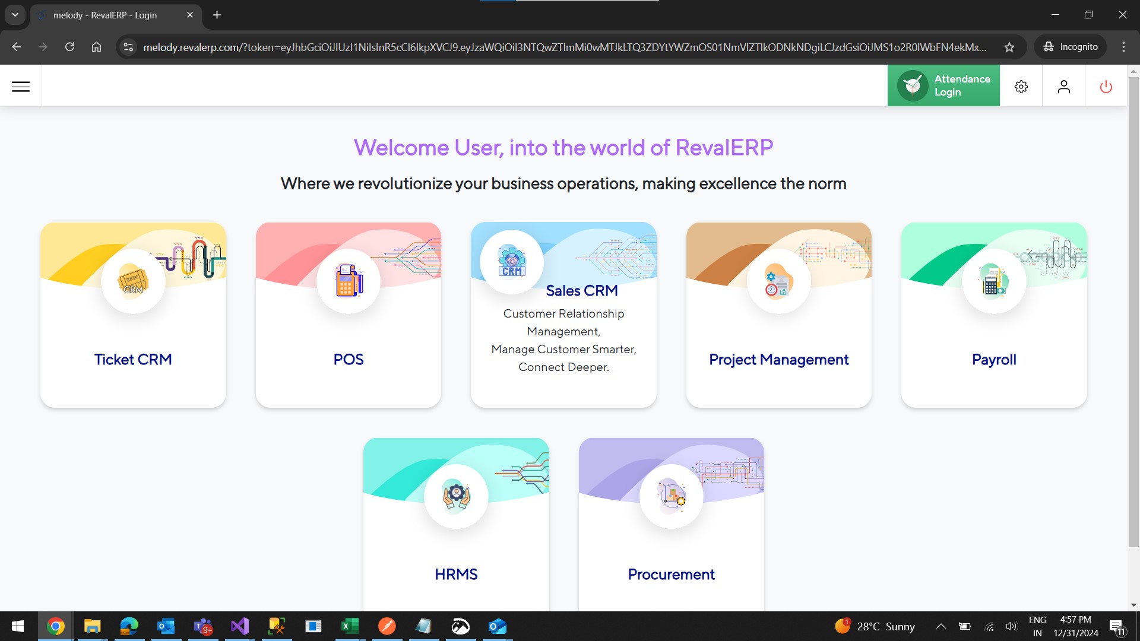The image size is (1140, 641).
Task: Click the red power logout icon
Action: pyautogui.click(x=1106, y=87)
